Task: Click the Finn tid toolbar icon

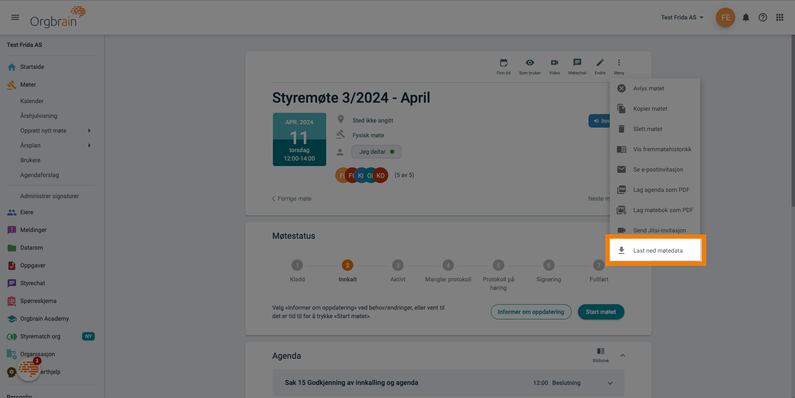Action: click(x=503, y=66)
